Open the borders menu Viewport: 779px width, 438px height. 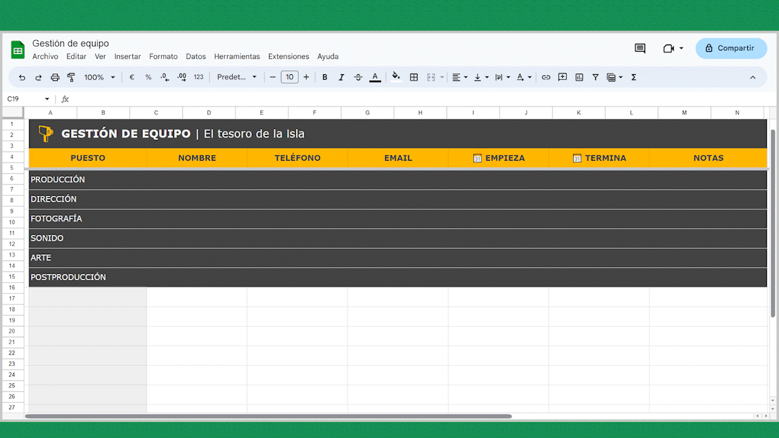click(x=414, y=77)
